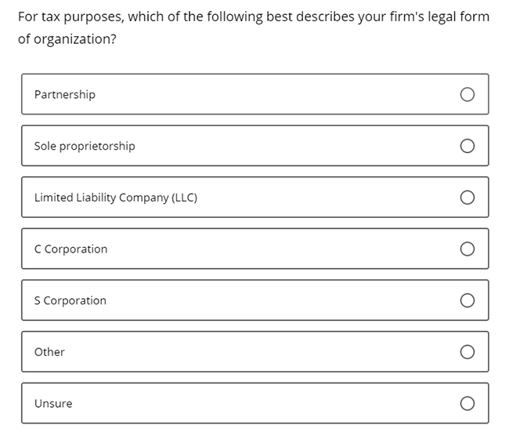Pick the LLC answer option box
This screenshot has height=447, width=509.
[254, 198]
